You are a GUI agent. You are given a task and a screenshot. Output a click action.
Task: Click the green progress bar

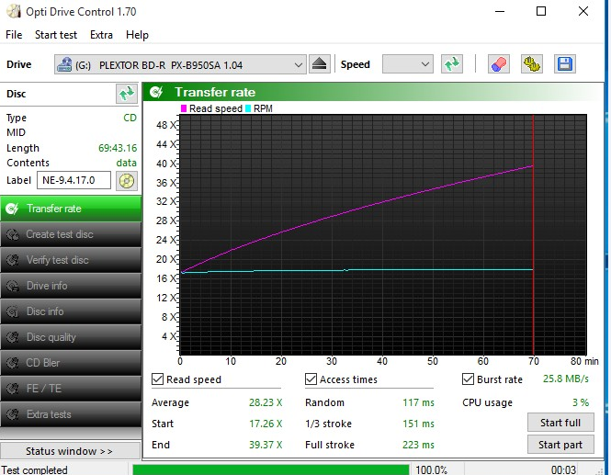click(x=271, y=469)
